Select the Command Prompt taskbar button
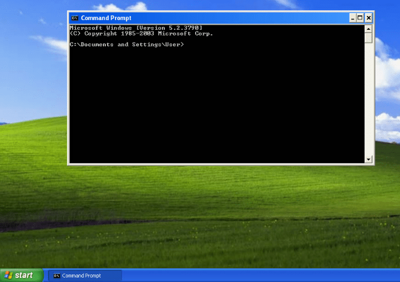Viewport: 400px width, 282px height. (85, 276)
